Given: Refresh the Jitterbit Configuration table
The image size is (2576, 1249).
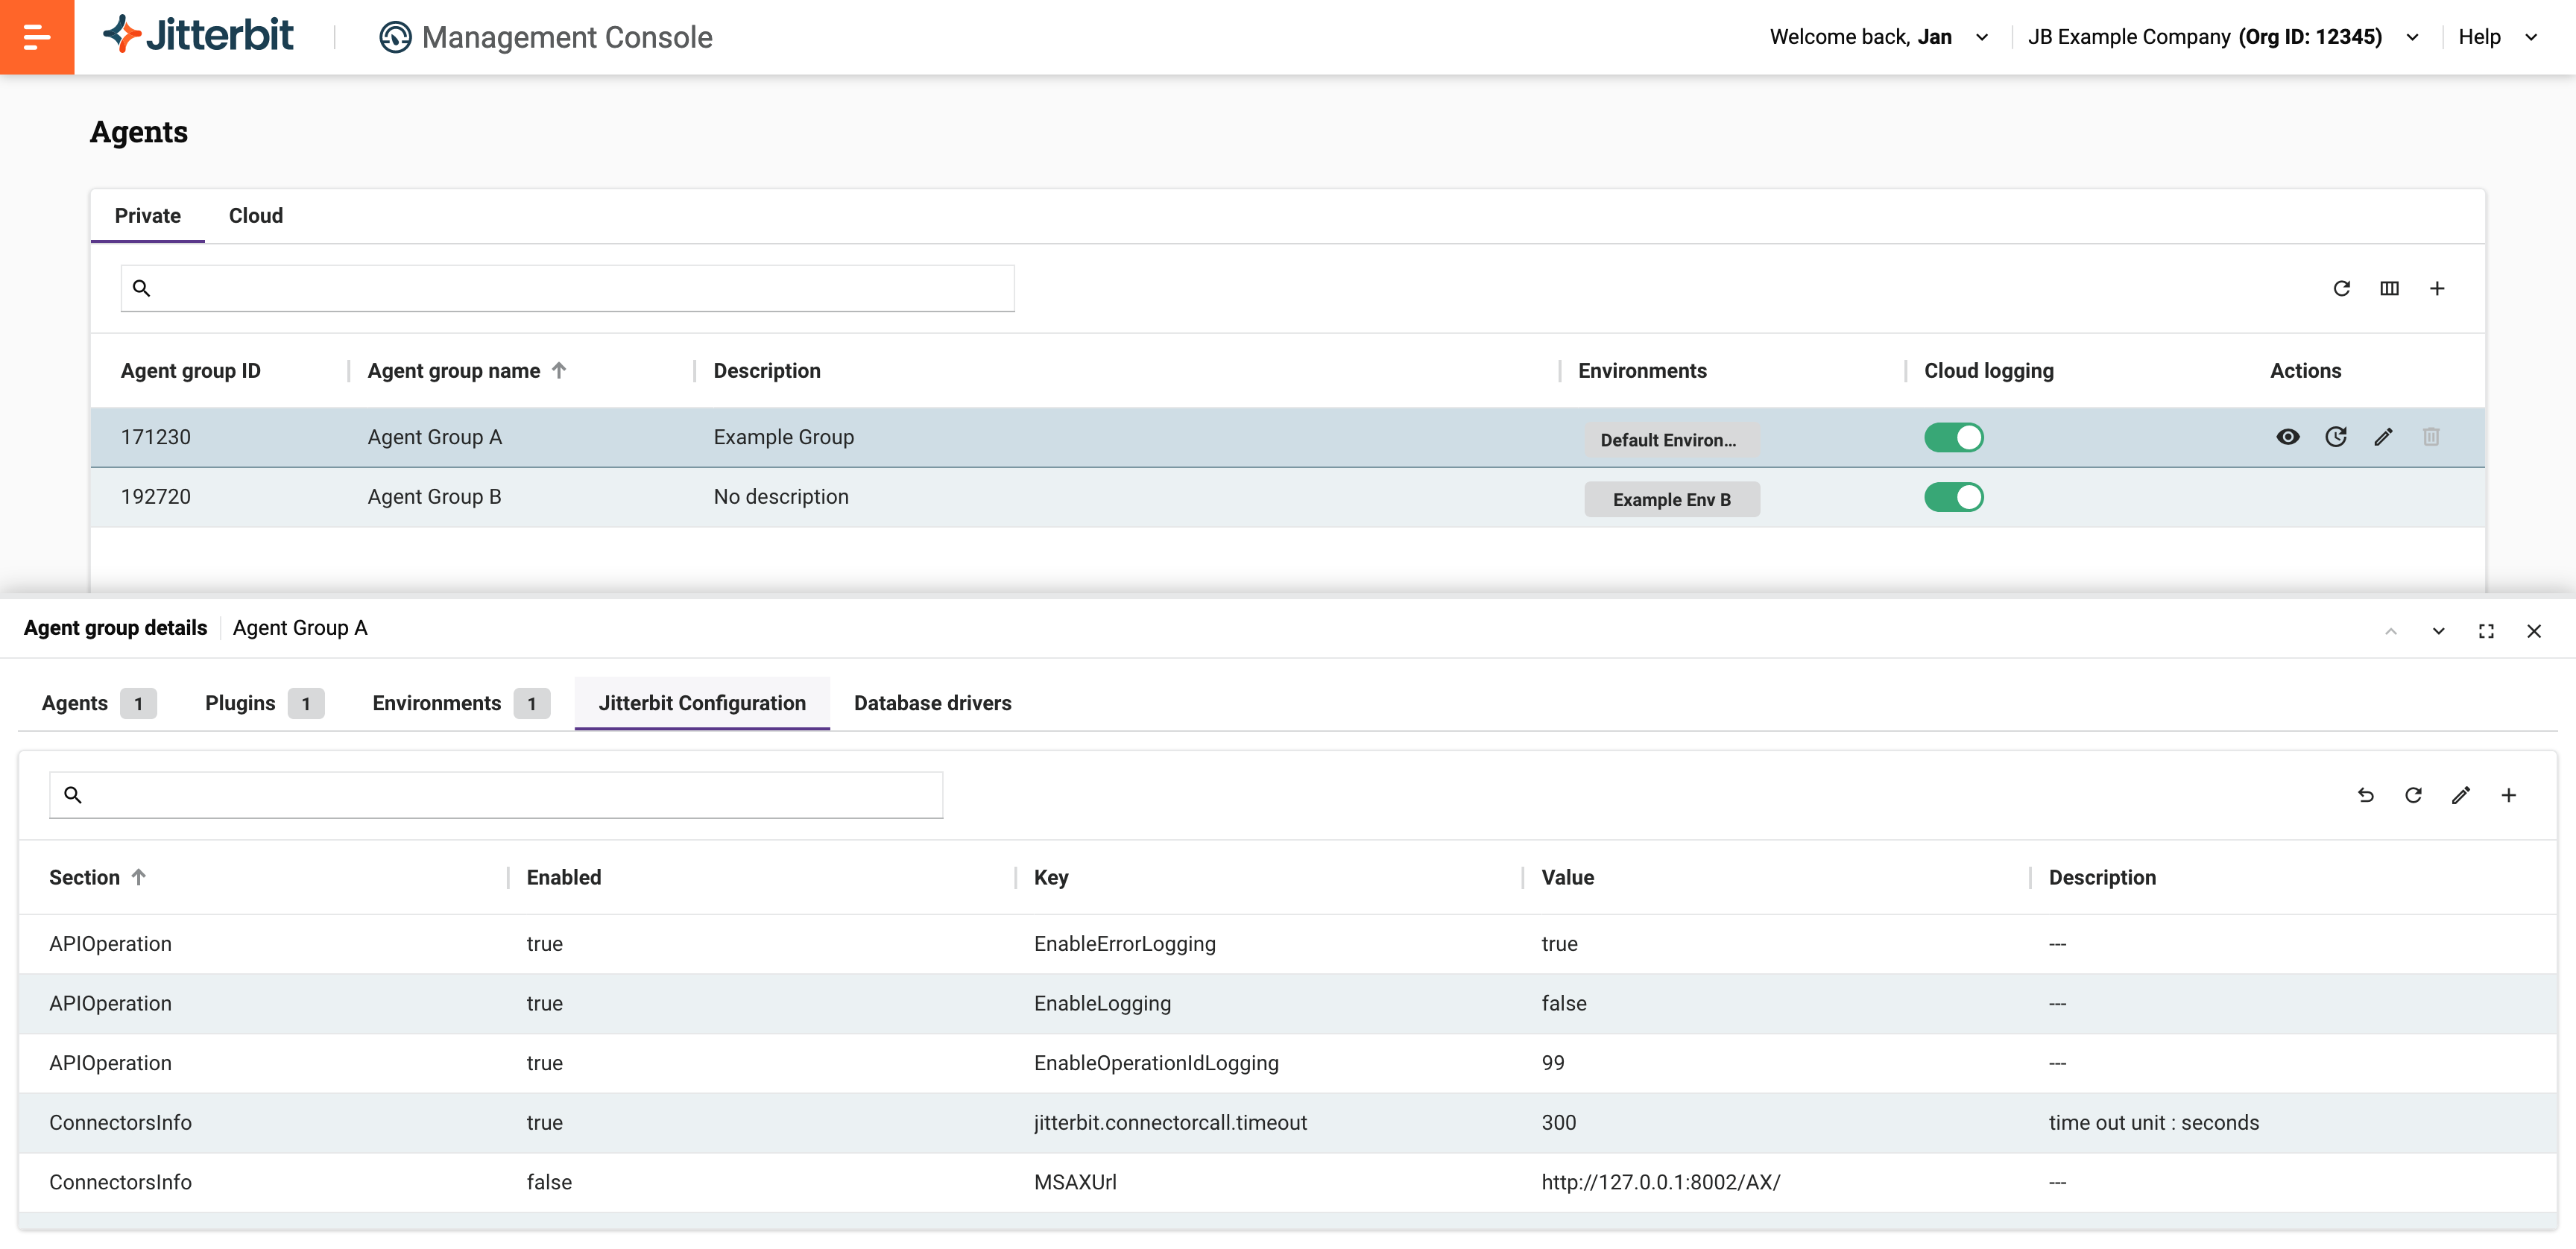Looking at the screenshot, I should pyautogui.click(x=2413, y=795).
